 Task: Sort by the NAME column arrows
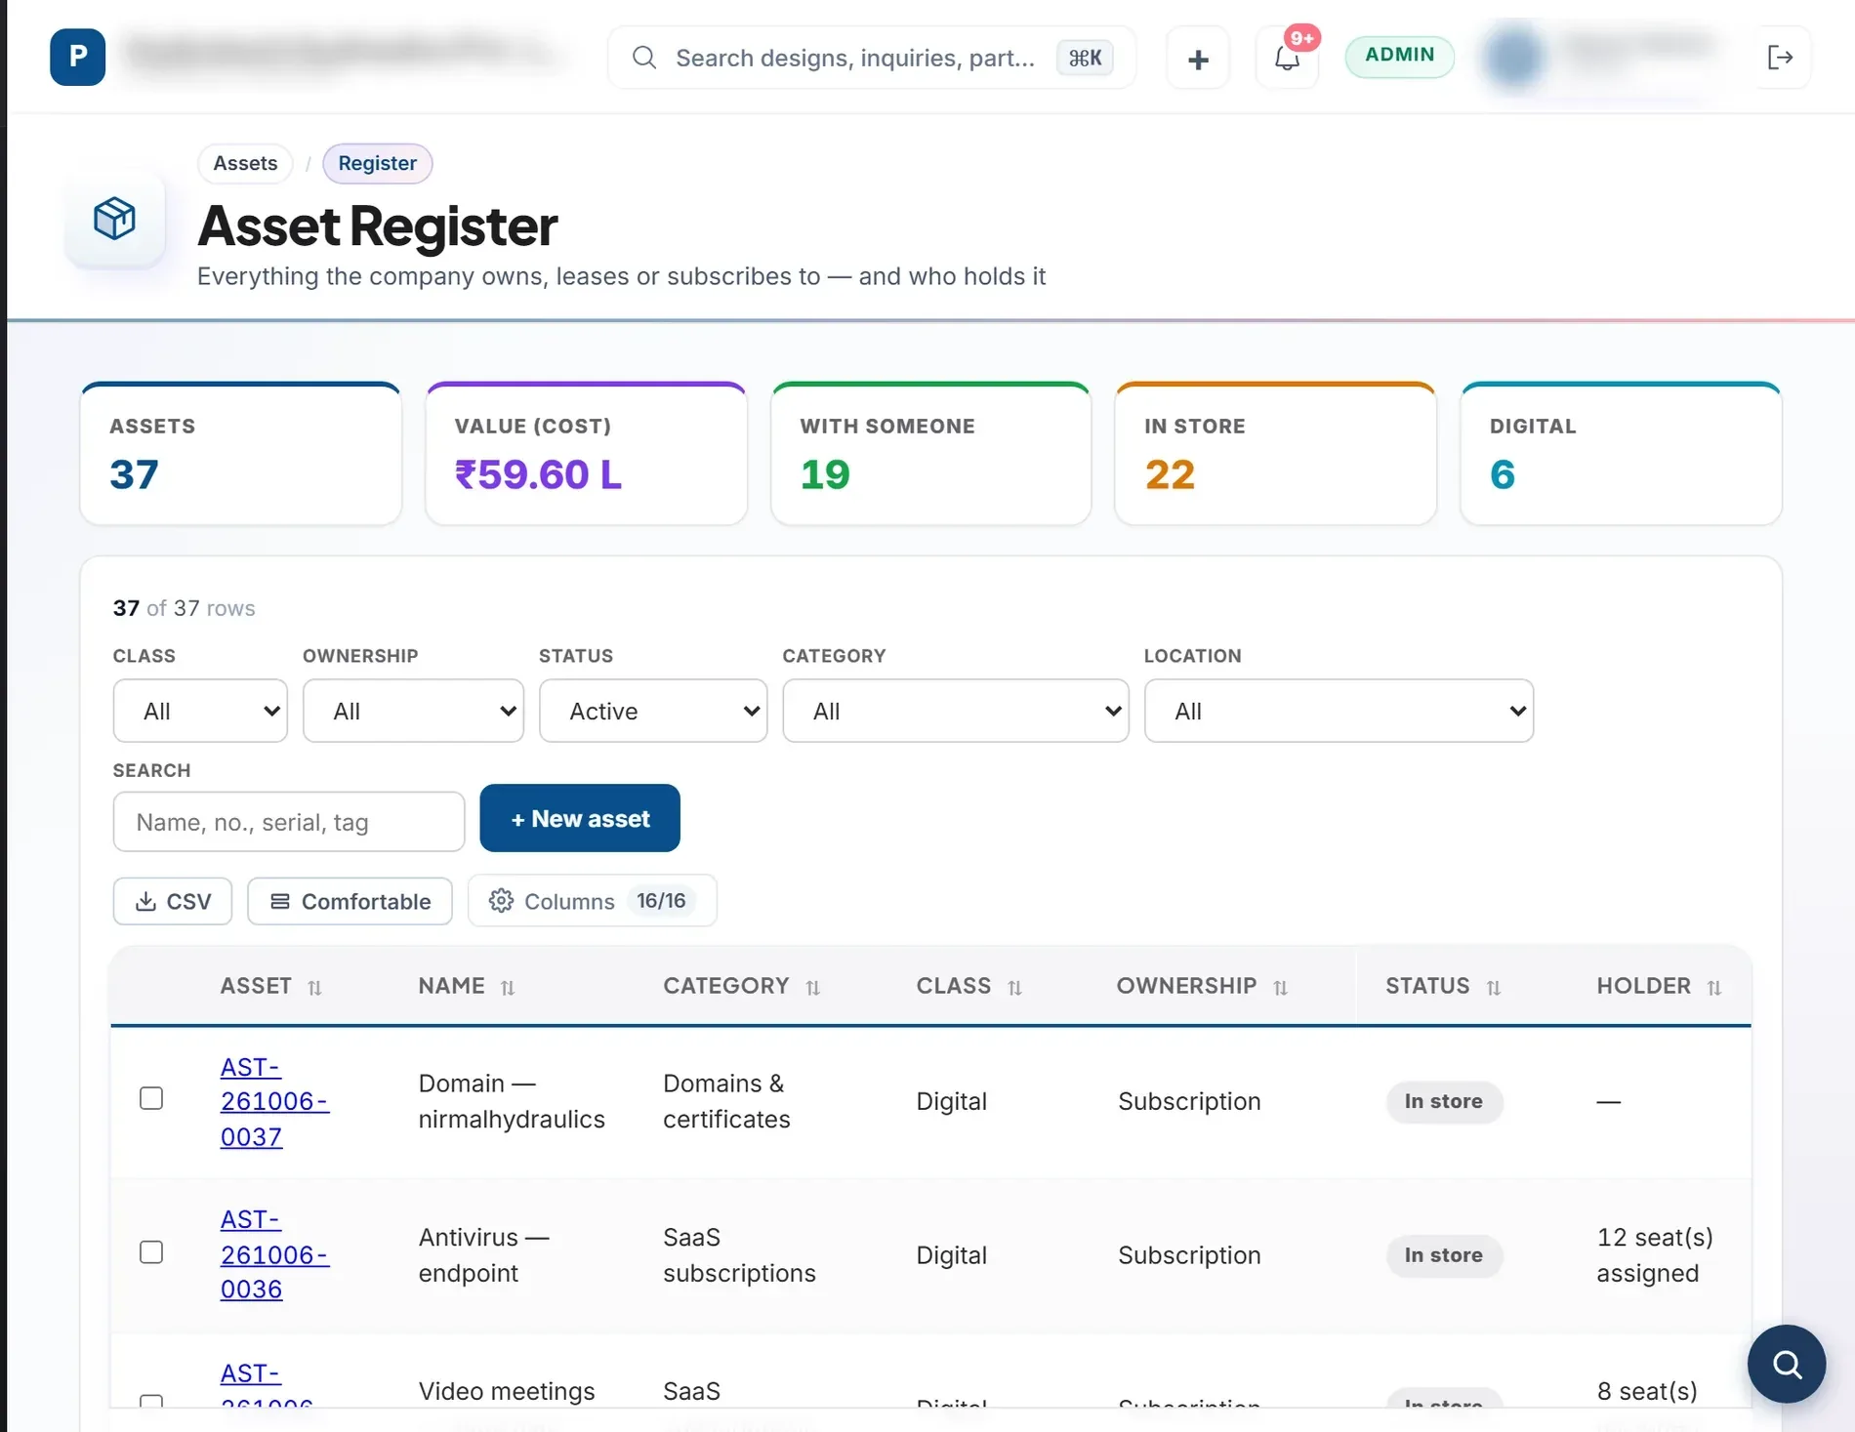508,988
